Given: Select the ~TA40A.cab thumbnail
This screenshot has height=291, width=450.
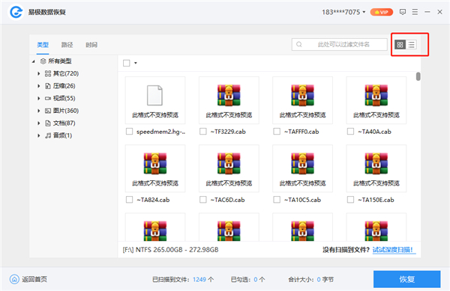Looking at the screenshot, I should coord(376,100).
